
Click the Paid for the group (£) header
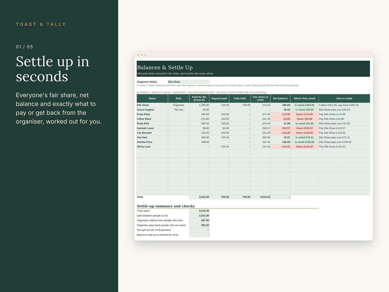[199, 98]
